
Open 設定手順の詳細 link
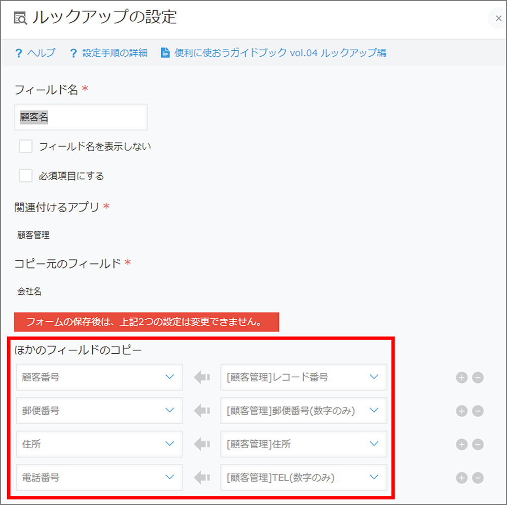pos(115,52)
